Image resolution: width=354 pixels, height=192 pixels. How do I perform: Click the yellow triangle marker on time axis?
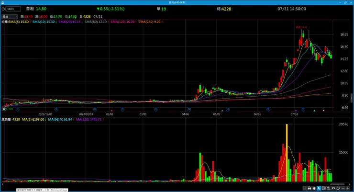323,111
